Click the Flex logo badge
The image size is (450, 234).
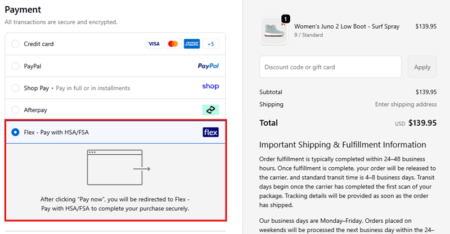[210, 132]
